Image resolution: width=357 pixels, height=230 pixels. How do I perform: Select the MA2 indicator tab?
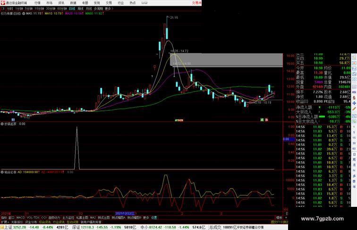93,218
